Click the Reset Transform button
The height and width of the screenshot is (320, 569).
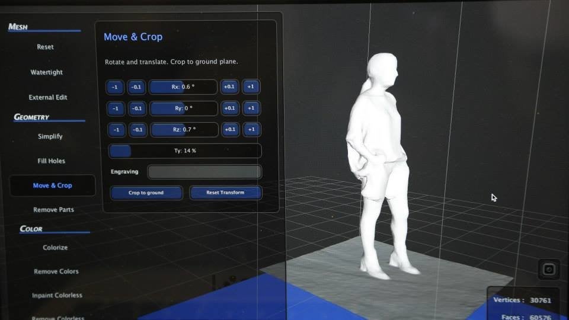click(225, 193)
